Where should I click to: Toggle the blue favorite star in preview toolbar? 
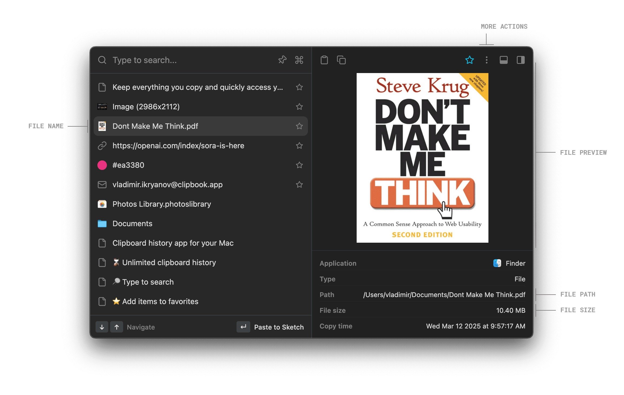[x=469, y=60]
